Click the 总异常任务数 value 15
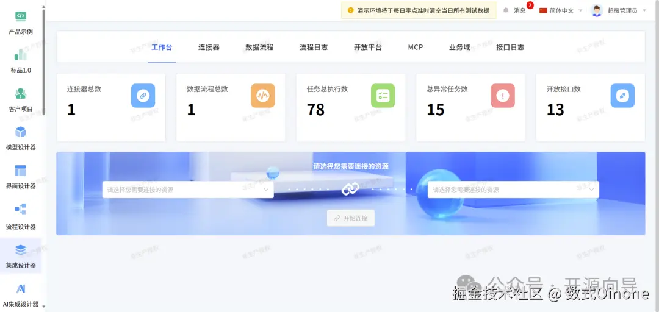The width and height of the screenshot is (659, 312). coord(436,110)
